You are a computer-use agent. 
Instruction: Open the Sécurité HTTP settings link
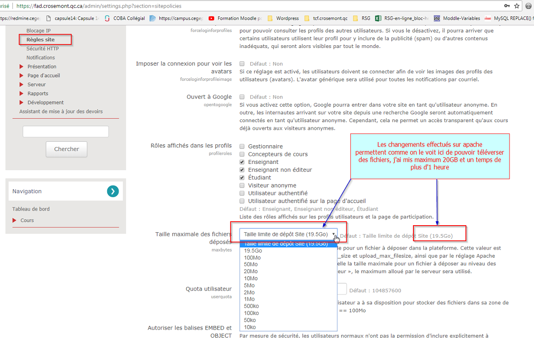(42, 48)
